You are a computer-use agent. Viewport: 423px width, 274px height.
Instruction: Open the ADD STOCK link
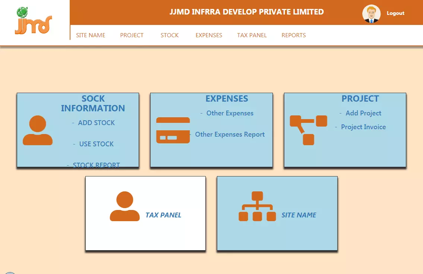coord(96,123)
